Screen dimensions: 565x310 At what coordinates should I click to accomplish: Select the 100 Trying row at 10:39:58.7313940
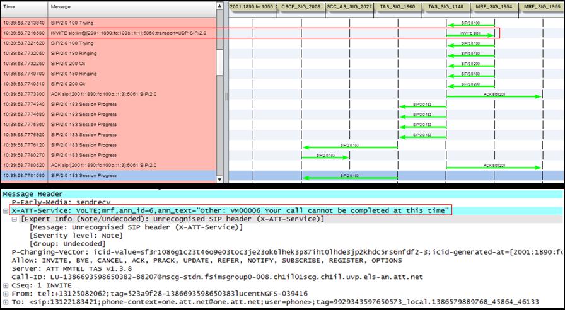pyautogui.click(x=126, y=23)
